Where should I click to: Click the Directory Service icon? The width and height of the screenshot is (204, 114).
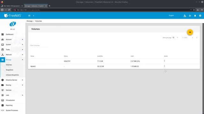3,80
